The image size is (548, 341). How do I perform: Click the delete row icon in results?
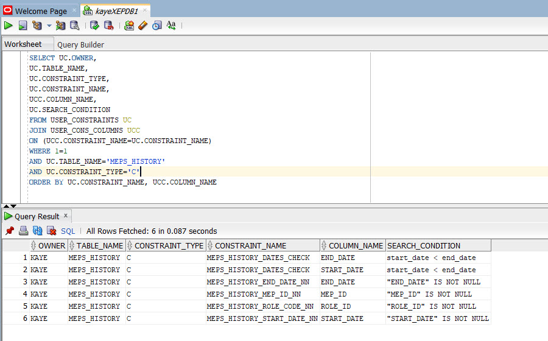[51, 231]
